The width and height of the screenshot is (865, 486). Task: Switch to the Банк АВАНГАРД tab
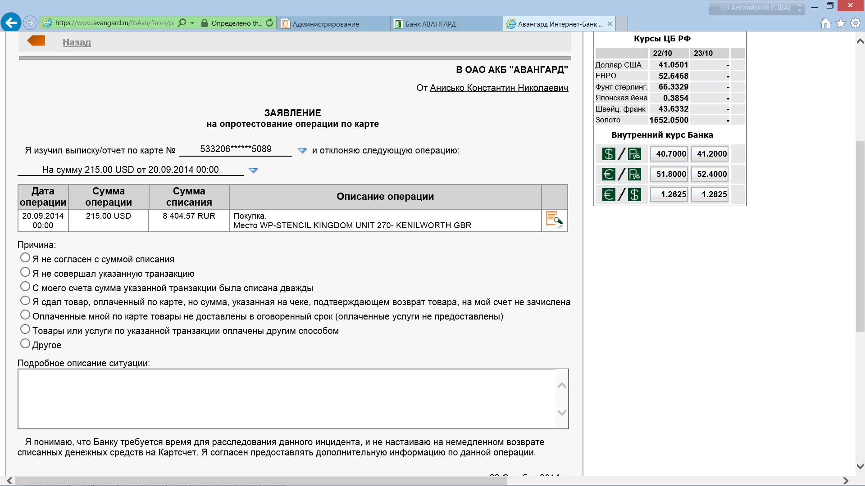[446, 24]
